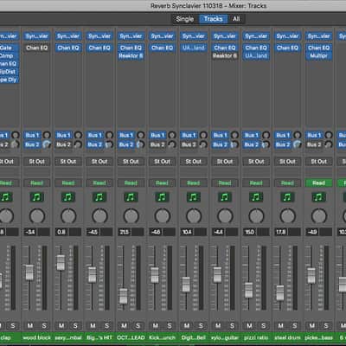The image size is (346, 346).
Task: Select the Digit...Bell track name label
Action: (x=193, y=337)
